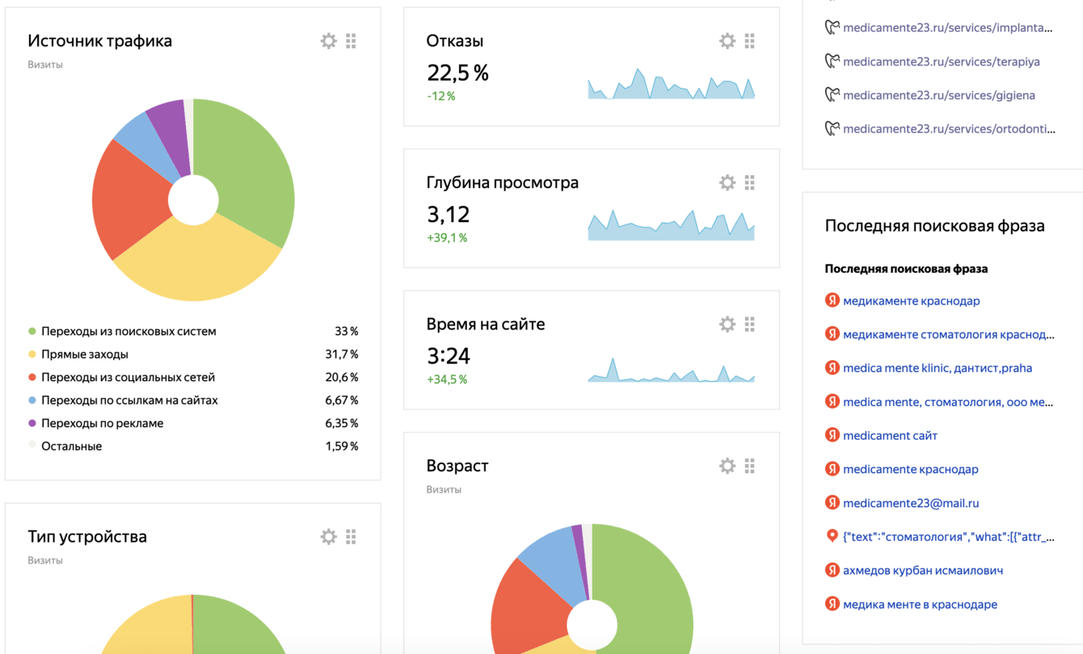Toggle Переходы по рекламе legend entry

[95, 423]
